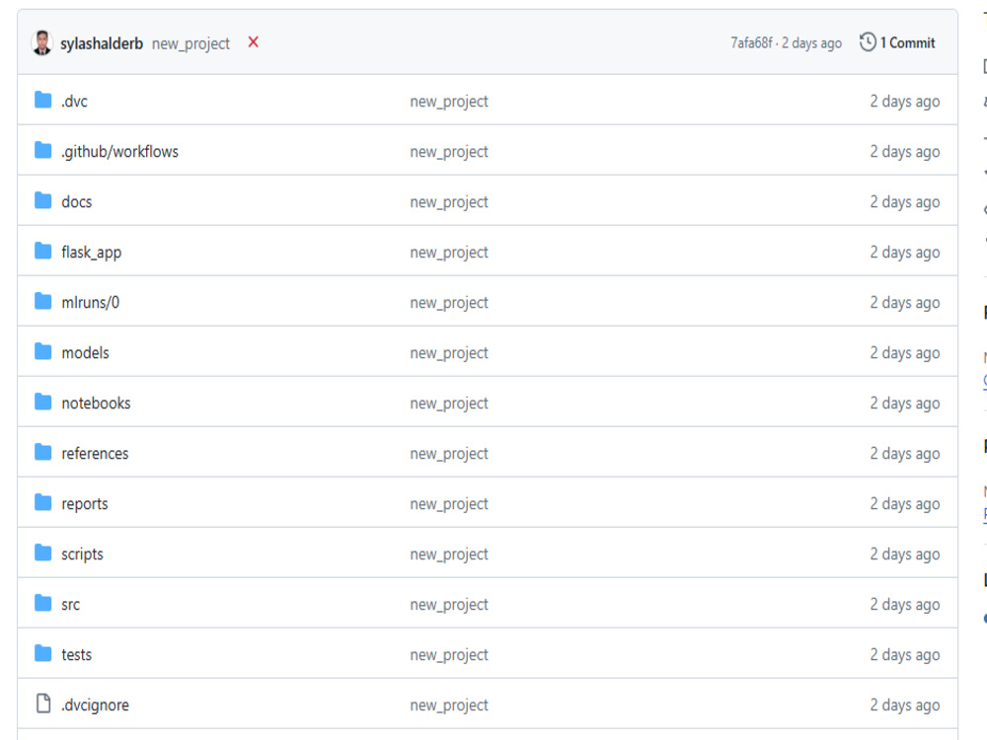Click the .dvcignore file icon
The height and width of the screenshot is (740, 987).
coord(42,704)
